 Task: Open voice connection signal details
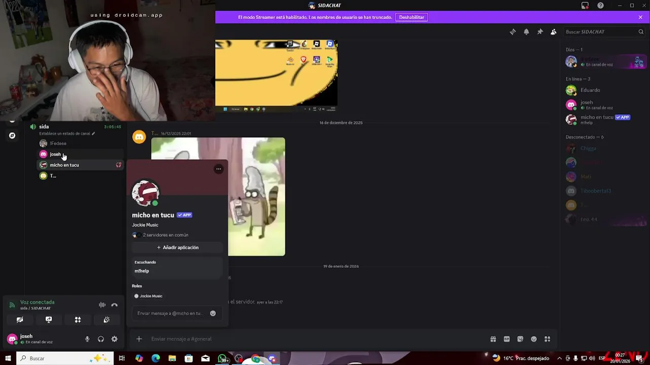click(x=12, y=305)
